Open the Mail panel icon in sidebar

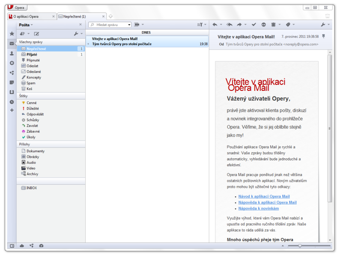[x=12, y=44]
